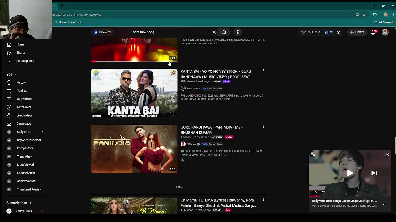The image size is (396, 222).
Task: Open the Beat Unlock channel link
Action: 194,88
